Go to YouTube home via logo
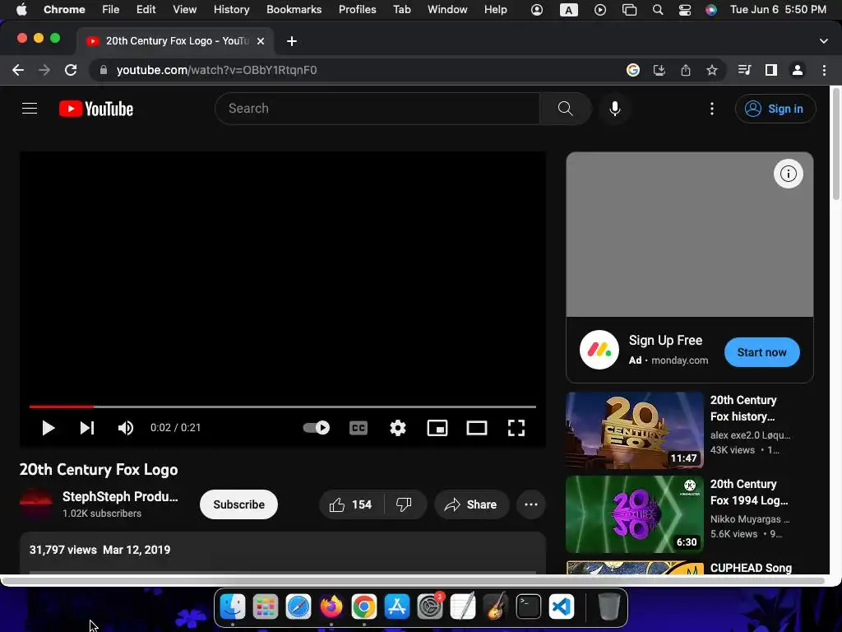The image size is (842, 632). pyautogui.click(x=96, y=109)
